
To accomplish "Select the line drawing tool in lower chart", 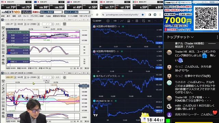I will pos(3,85).
